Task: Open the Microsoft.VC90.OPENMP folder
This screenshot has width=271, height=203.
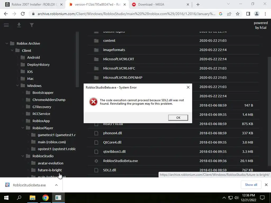Action: point(123,78)
